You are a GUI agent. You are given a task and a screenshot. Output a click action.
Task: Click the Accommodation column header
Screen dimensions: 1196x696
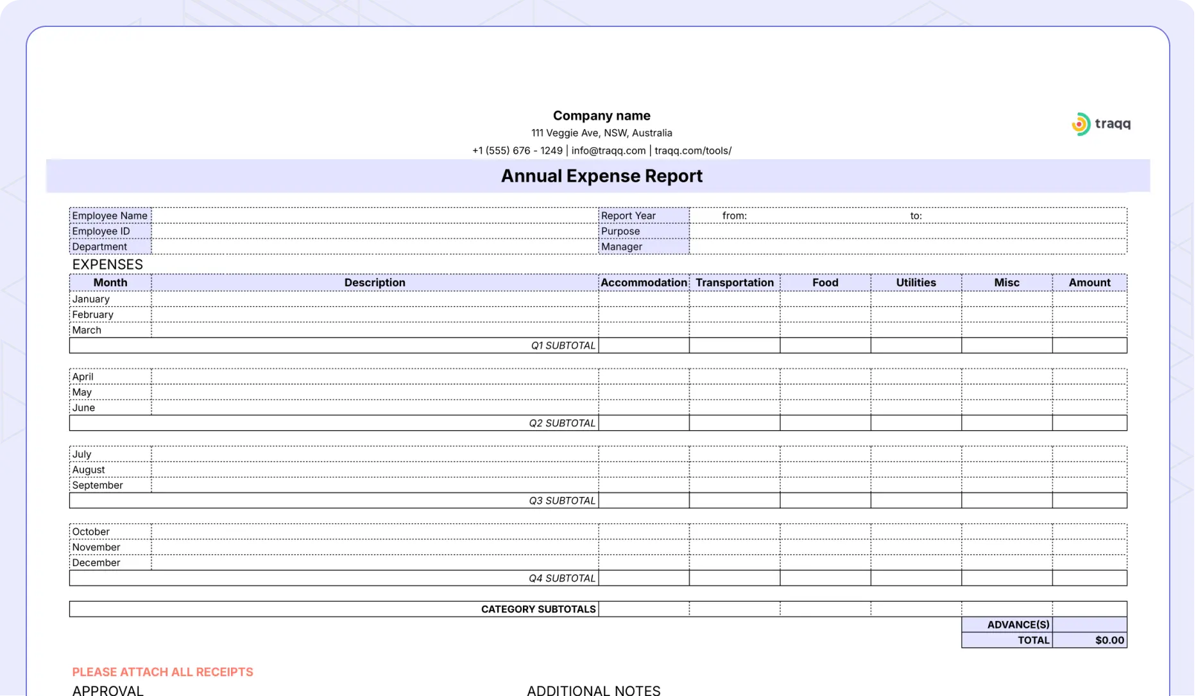pyautogui.click(x=644, y=283)
